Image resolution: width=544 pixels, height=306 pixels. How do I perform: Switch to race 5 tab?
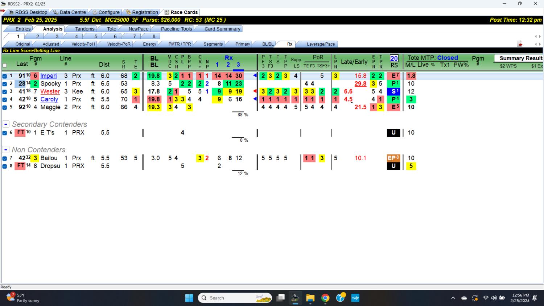tap(96, 37)
